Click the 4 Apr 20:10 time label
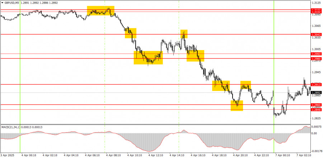This screenshot has width=323, height=158. 241,155
